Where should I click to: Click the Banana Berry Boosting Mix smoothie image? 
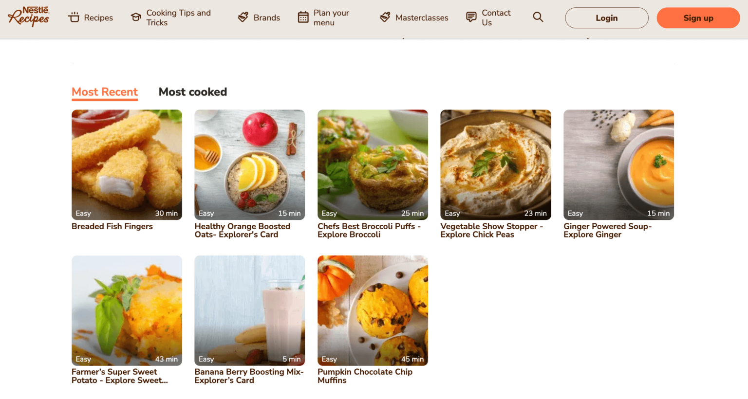click(x=249, y=310)
